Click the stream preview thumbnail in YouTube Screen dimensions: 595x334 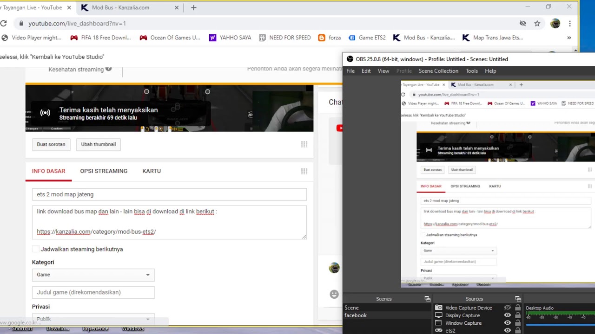[169, 108]
